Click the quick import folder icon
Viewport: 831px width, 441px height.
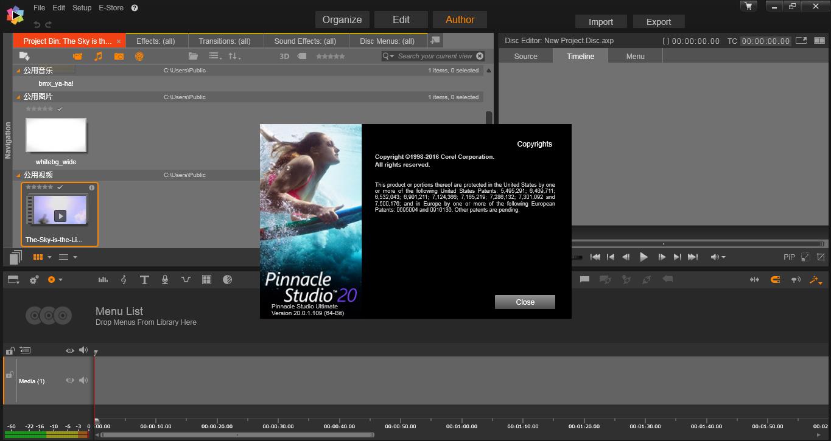24,56
